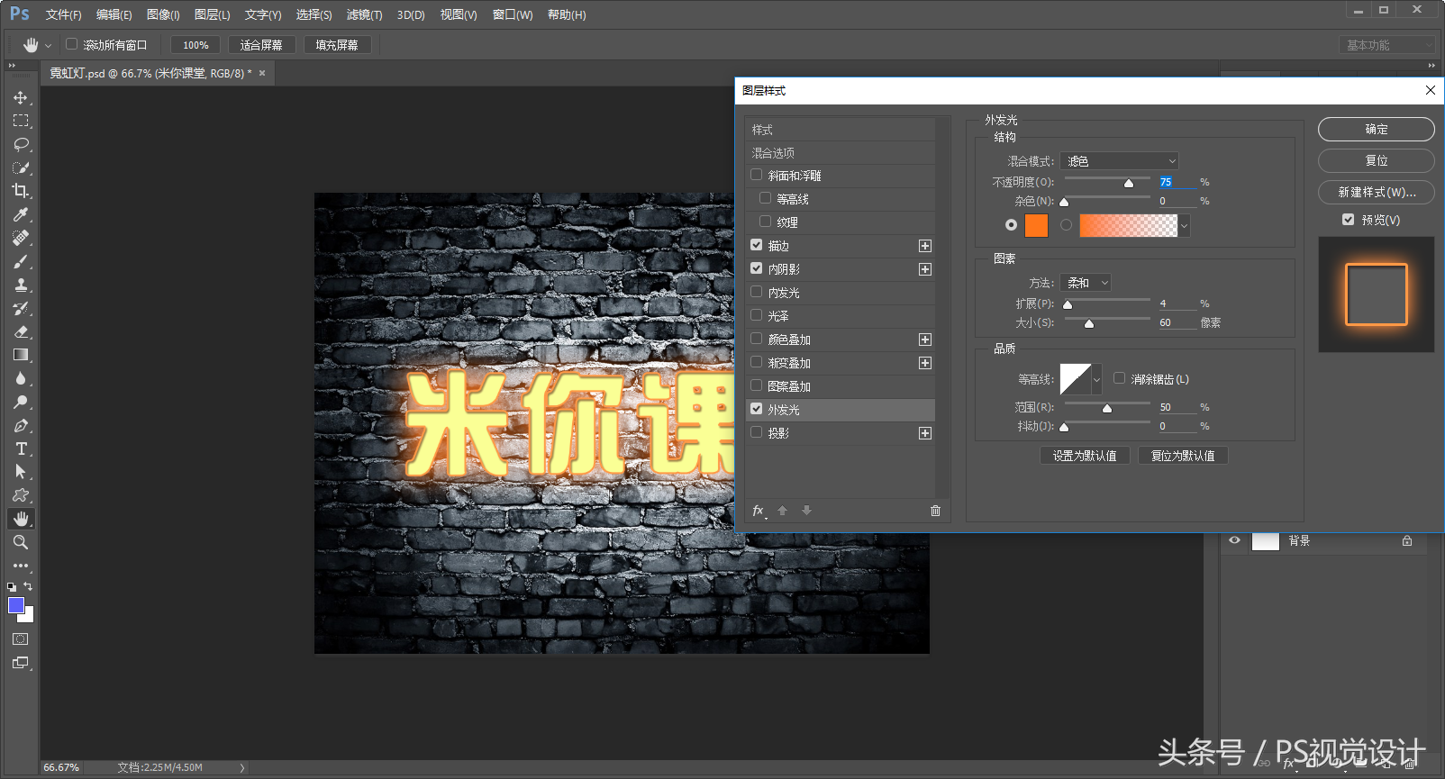Image resolution: width=1445 pixels, height=779 pixels.
Task: Select the Zoom tool
Action: [x=21, y=542]
